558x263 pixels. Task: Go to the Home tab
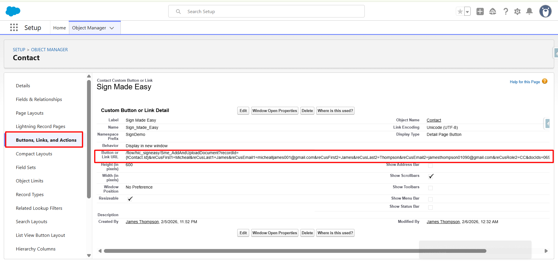tap(59, 28)
